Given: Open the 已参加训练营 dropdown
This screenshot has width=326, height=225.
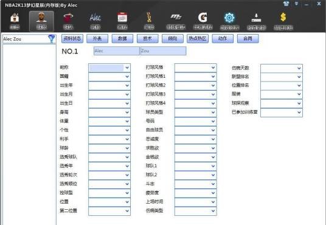Looking at the screenshot, I should pyautogui.click(x=282, y=112).
